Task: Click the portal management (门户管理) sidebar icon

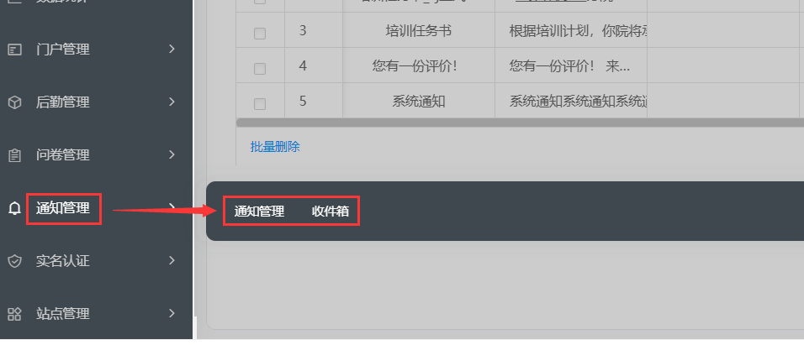Action: coord(15,50)
